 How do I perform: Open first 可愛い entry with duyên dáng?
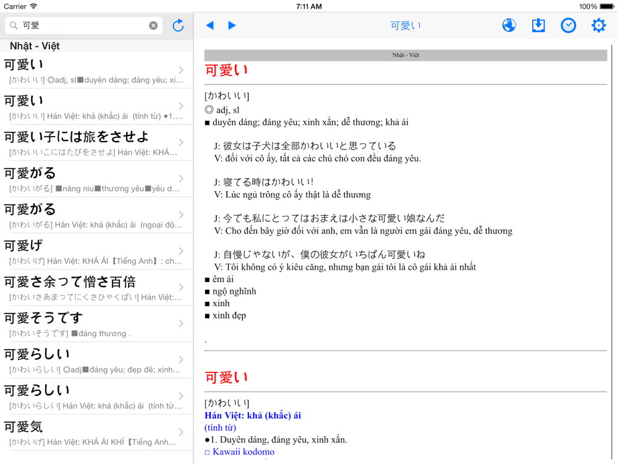pyautogui.click(x=96, y=71)
